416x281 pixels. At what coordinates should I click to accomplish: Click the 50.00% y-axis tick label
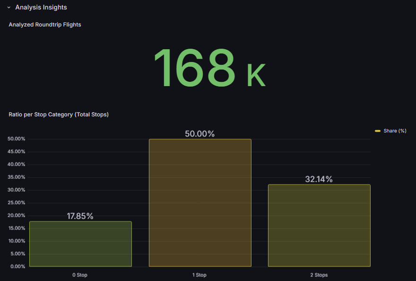pos(17,139)
